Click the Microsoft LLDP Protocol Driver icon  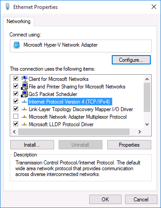(24, 124)
